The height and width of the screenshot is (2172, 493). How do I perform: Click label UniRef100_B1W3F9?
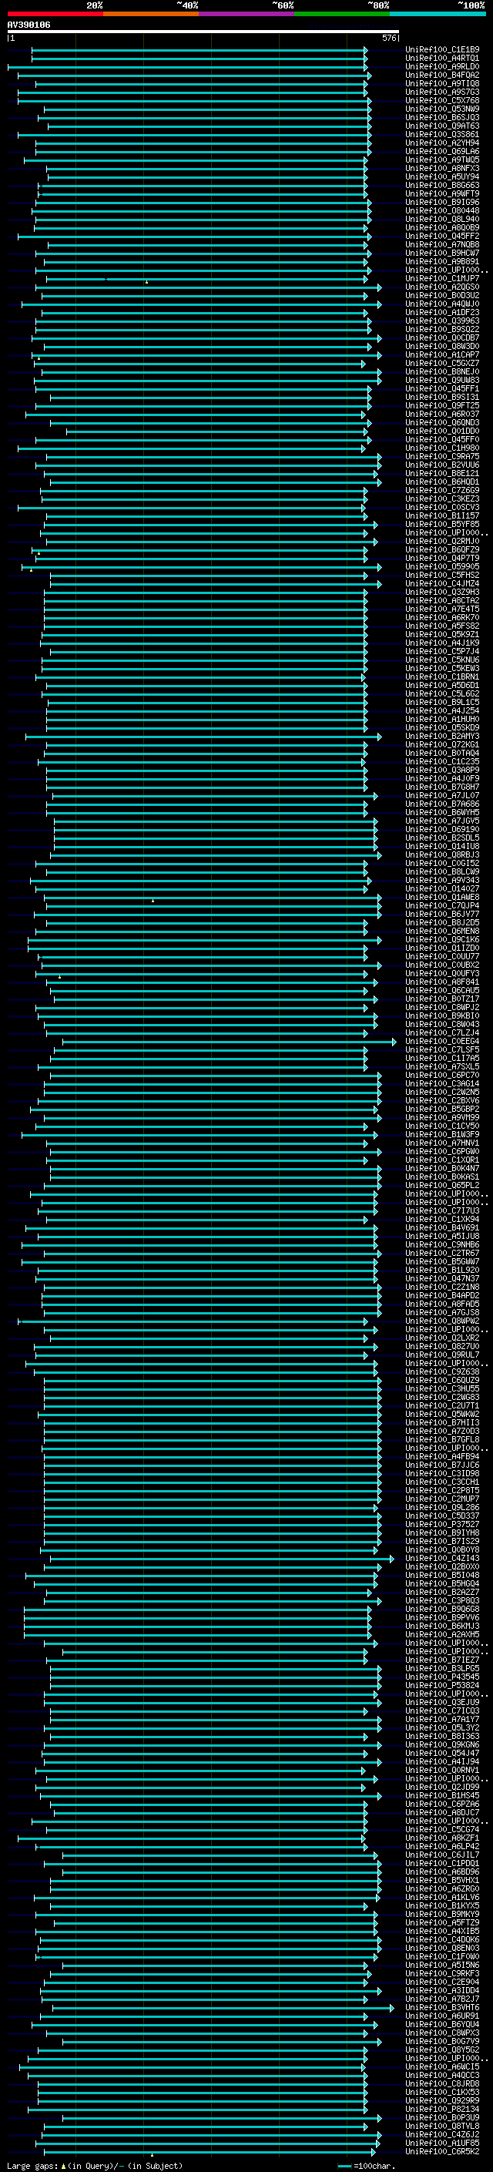442,1134
